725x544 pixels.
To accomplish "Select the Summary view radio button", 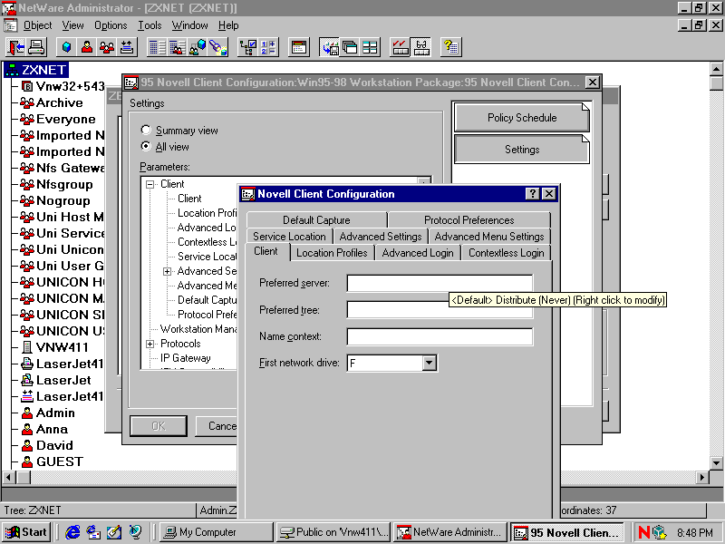I will [146, 131].
